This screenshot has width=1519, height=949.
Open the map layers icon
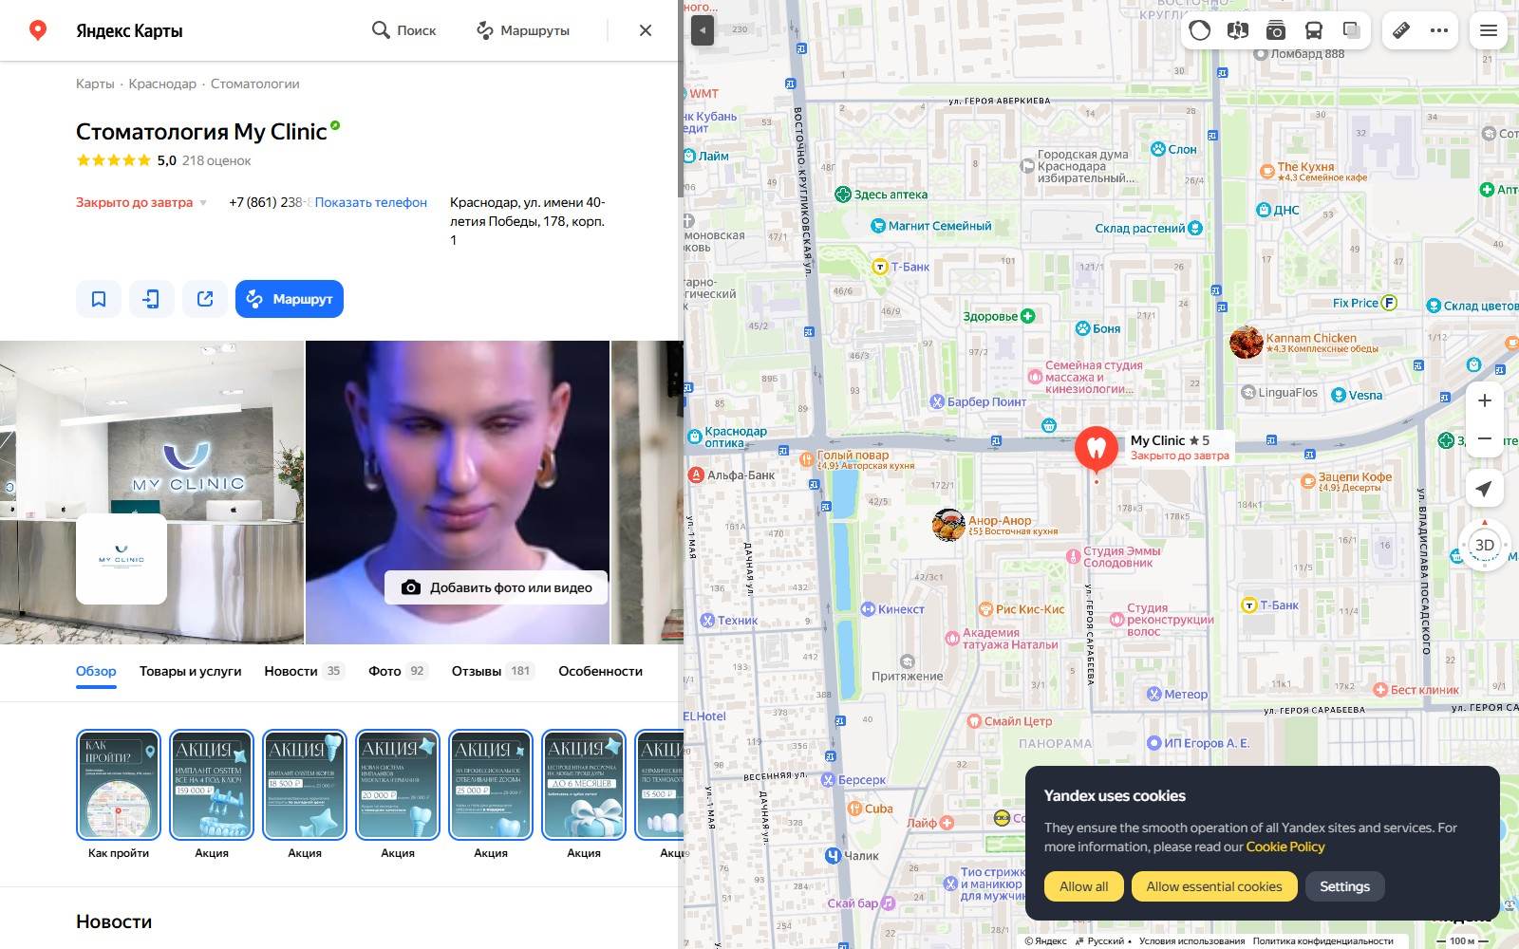1352,30
